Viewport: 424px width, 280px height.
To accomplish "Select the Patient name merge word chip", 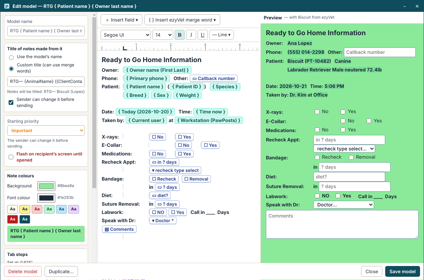I will (145, 87).
